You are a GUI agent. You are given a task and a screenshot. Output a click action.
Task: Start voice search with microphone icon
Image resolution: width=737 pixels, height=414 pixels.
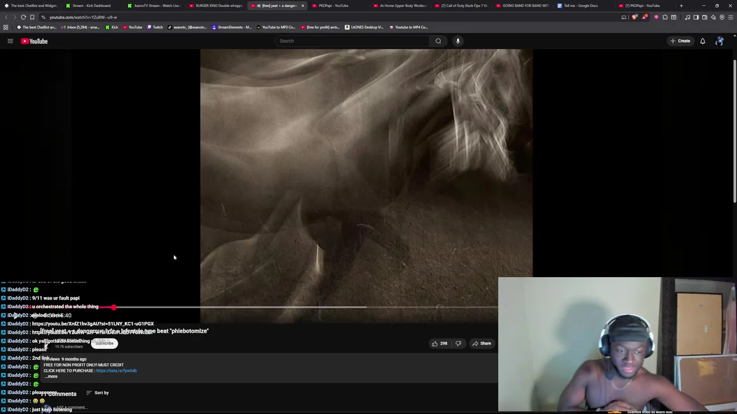pos(458,41)
